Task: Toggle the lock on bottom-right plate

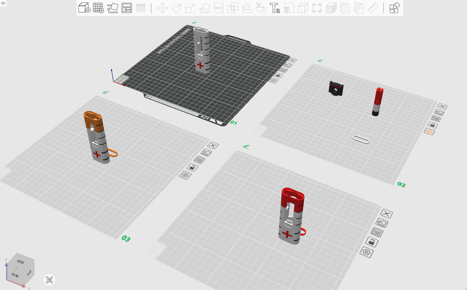Action: [371, 242]
